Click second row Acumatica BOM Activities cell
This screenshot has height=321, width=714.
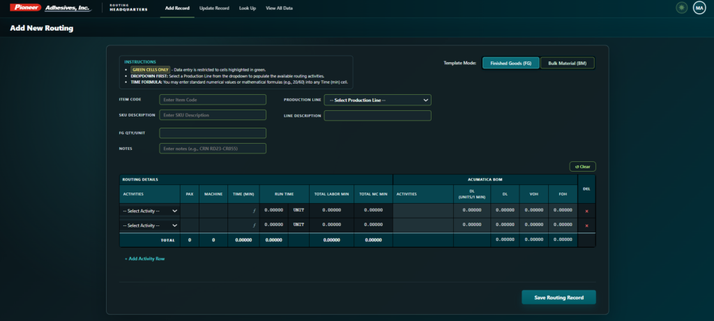pos(423,225)
